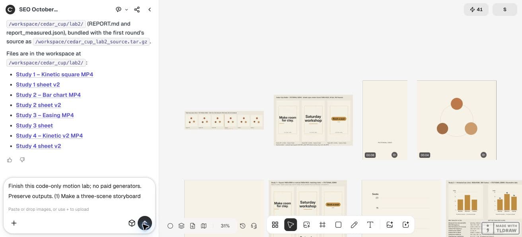Screen dimensions: 522x237
Task: Expand the chevron next to the new chat icon
Action: (127, 10)
